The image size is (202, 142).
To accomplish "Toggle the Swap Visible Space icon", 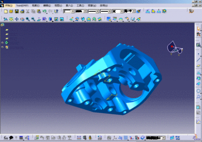I will point(62,19).
